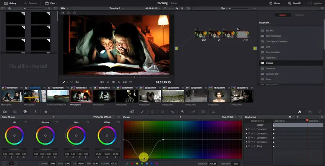Click the viewer highlight wand icon
This screenshot has height=166, width=325.
click(75, 13)
